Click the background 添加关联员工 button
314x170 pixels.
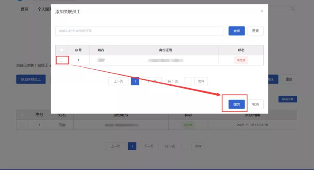pyautogui.click(x=31, y=79)
